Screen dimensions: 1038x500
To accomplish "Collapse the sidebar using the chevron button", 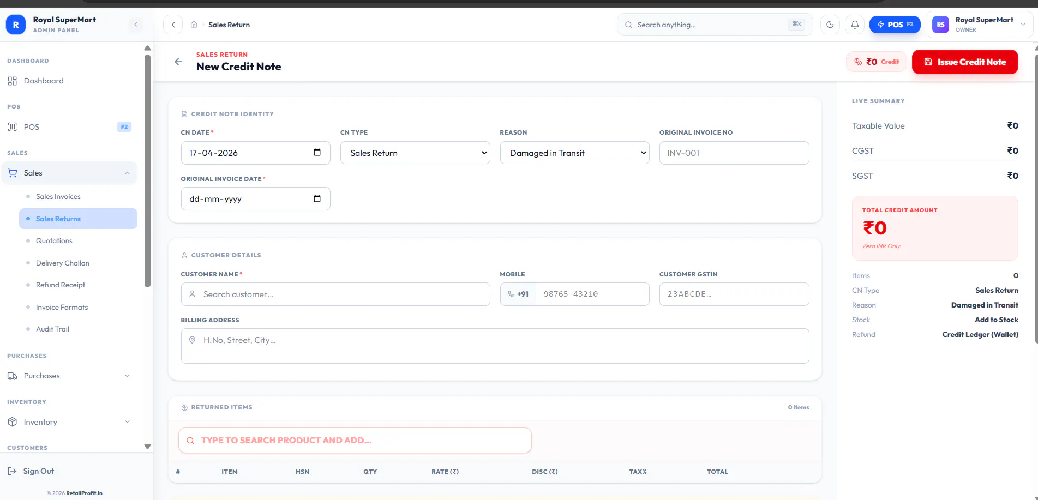I will (x=136, y=25).
